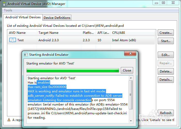
Task: Click the warning triangle icon at bottom
Action: (9, 120)
